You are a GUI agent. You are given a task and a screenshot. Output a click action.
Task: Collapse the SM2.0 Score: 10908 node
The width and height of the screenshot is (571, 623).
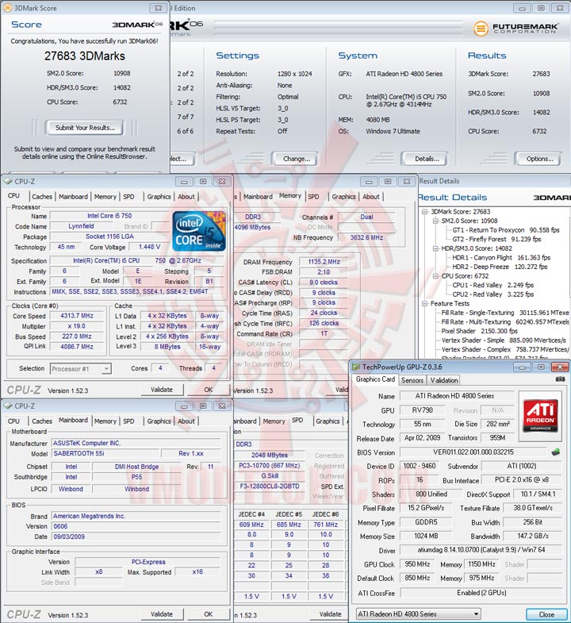[x=435, y=221]
